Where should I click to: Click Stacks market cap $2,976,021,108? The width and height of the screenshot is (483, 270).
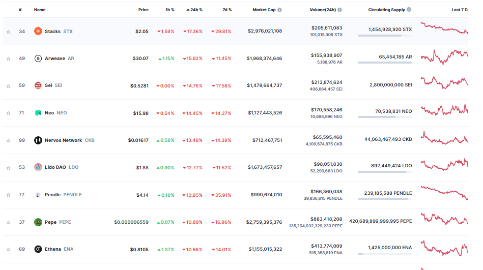coord(265,31)
